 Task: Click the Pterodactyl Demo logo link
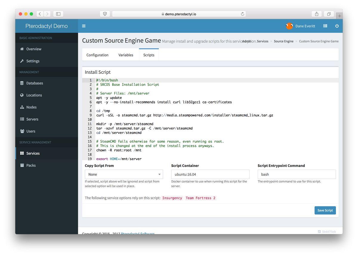[47, 26]
